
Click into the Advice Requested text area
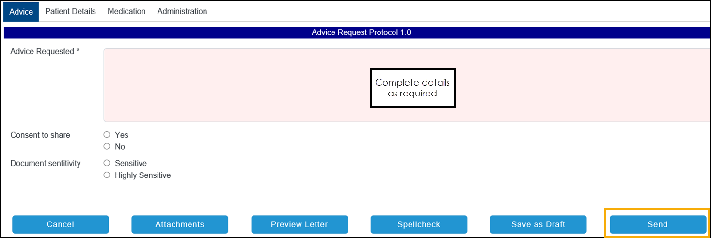click(x=242, y=85)
